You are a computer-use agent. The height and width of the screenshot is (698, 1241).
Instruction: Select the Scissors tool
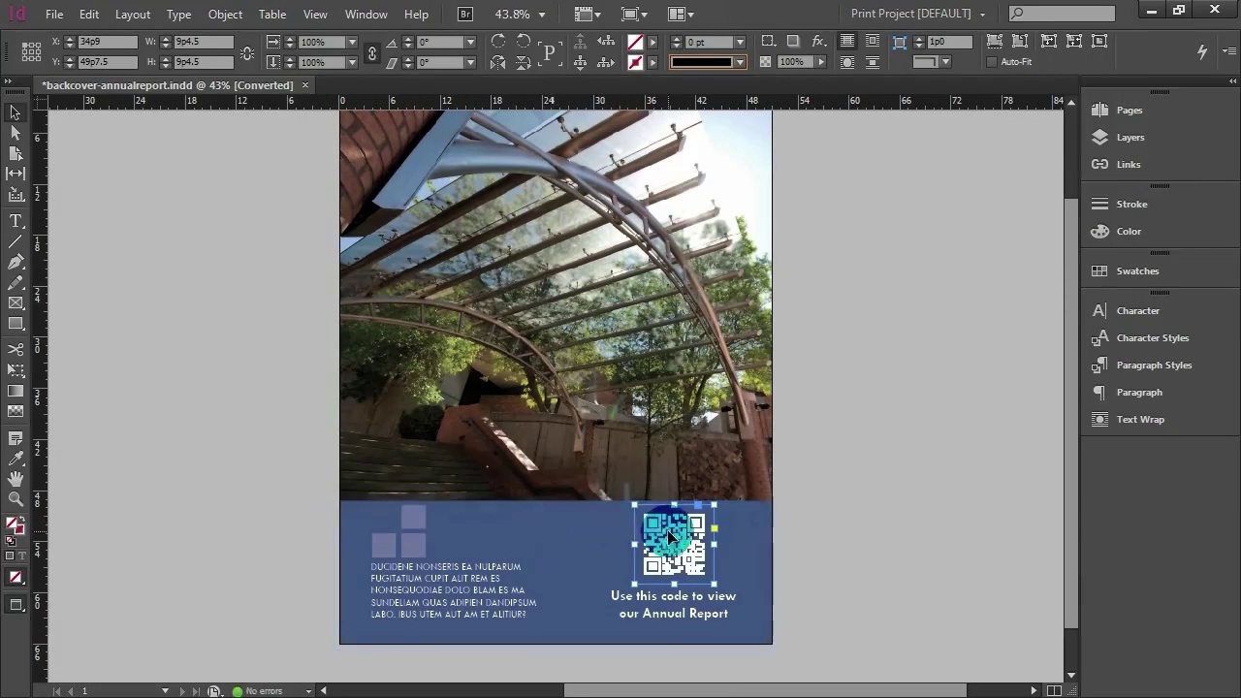16,349
